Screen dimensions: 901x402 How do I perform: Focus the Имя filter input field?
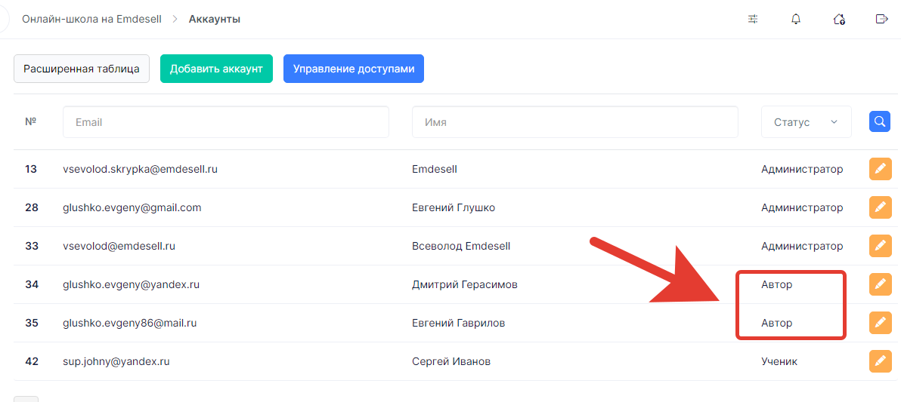(x=574, y=122)
